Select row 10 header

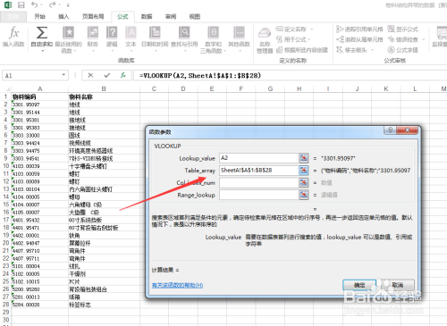[6, 166]
